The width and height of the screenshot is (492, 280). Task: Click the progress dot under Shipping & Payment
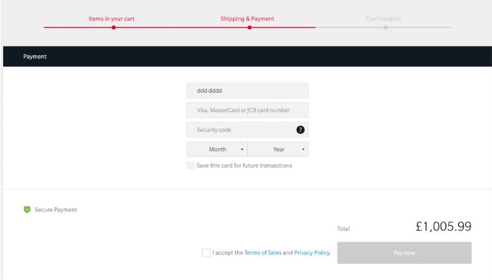click(249, 27)
